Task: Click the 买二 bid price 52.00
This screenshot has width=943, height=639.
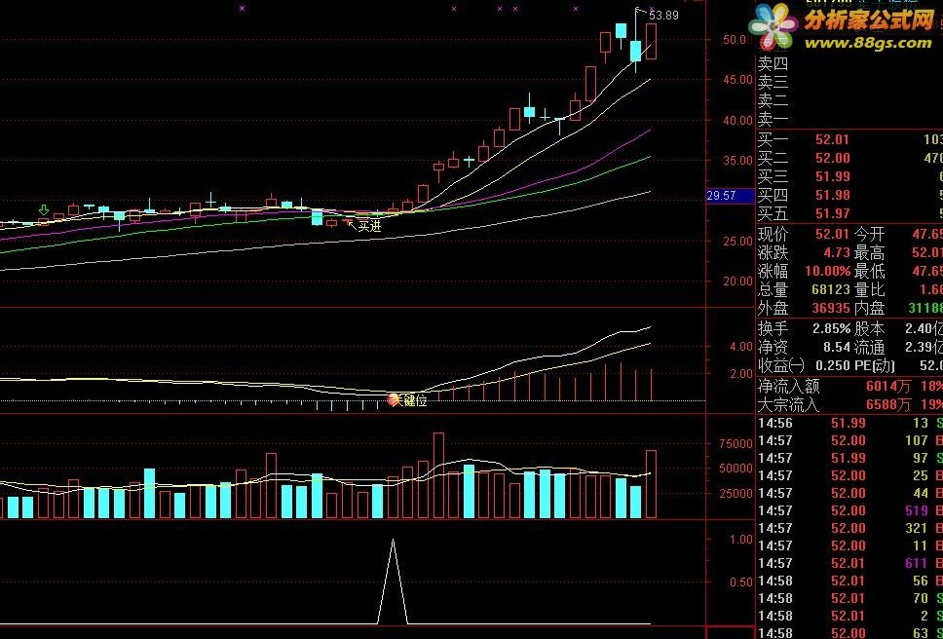Action: click(x=832, y=158)
